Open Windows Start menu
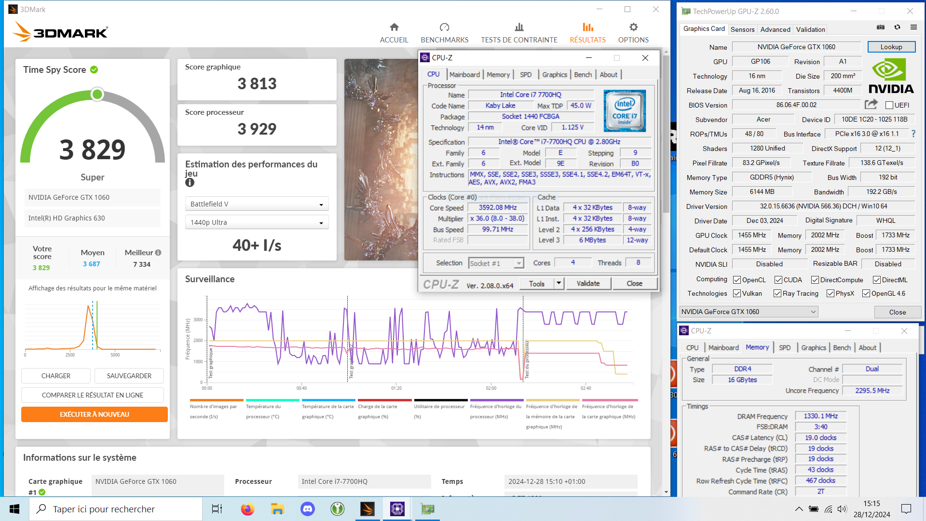The height and width of the screenshot is (521, 926). (x=14, y=509)
